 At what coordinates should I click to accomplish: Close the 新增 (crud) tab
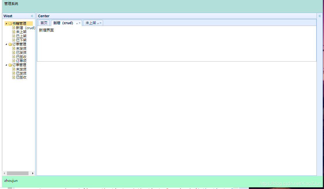coord(79,23)
